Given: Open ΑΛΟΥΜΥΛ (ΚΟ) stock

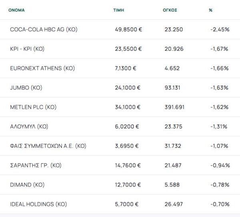Looking at the screenshot, I should tap(29, 126).
